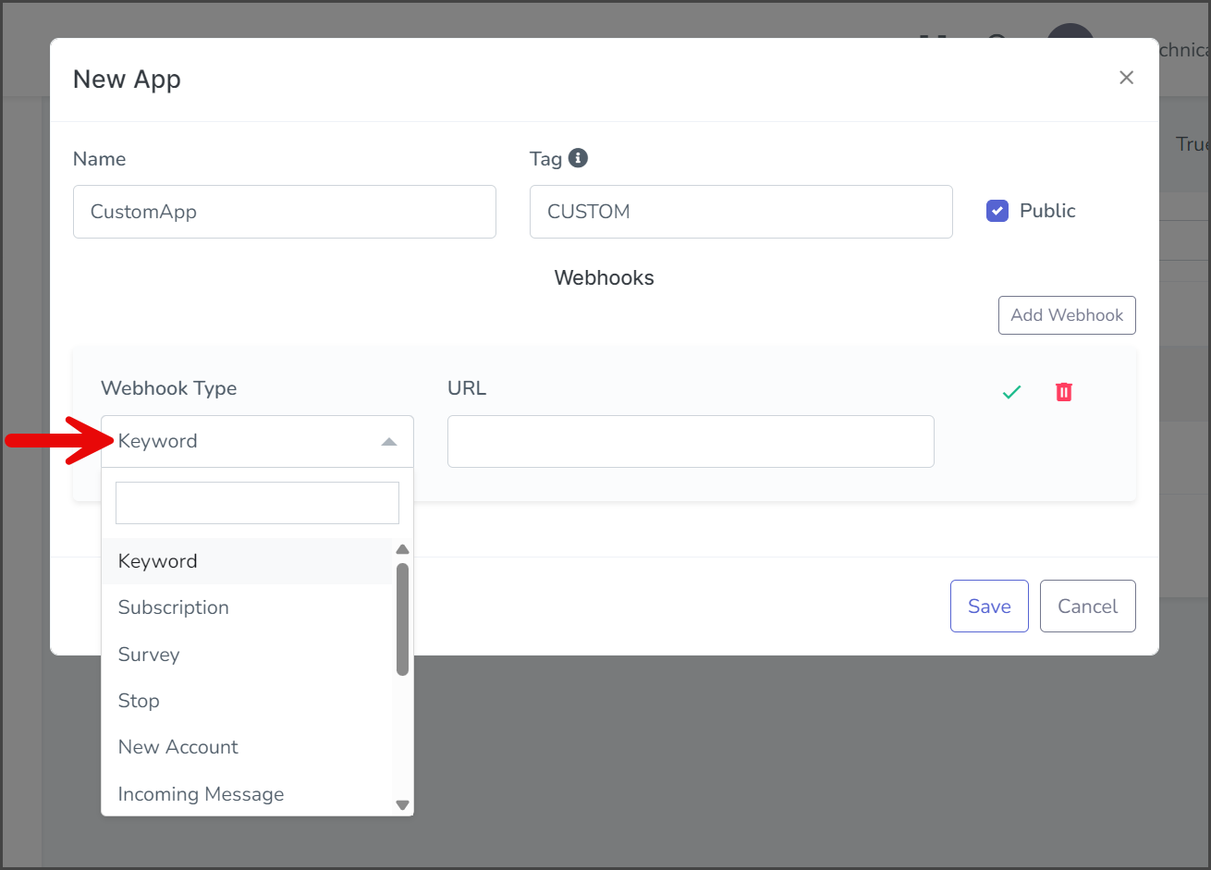1211x870 pixels.
Task: Pick Survey from the webhook type list
Action: [x=247, y=655]
